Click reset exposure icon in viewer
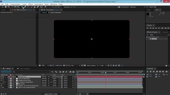The image size is (170, 95). tap(119, 65)
